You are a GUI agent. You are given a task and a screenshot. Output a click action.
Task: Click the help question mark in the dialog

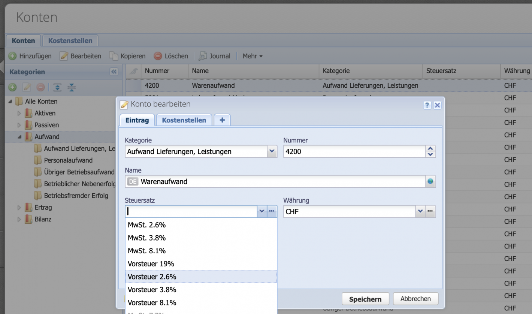[x=427, y=105]
